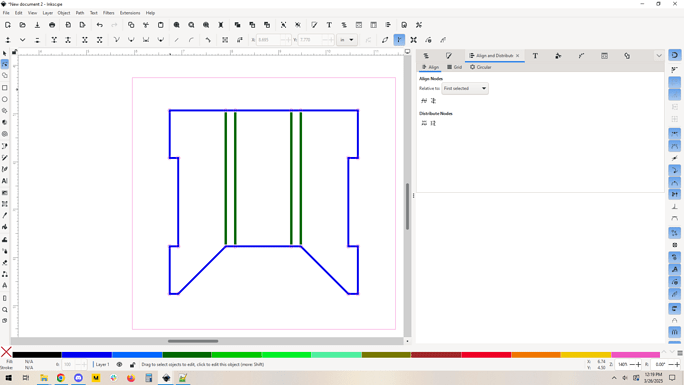The height and width of the screenshot is (385, 684).
Task: Open the Extensions menu
Action: 130,13
